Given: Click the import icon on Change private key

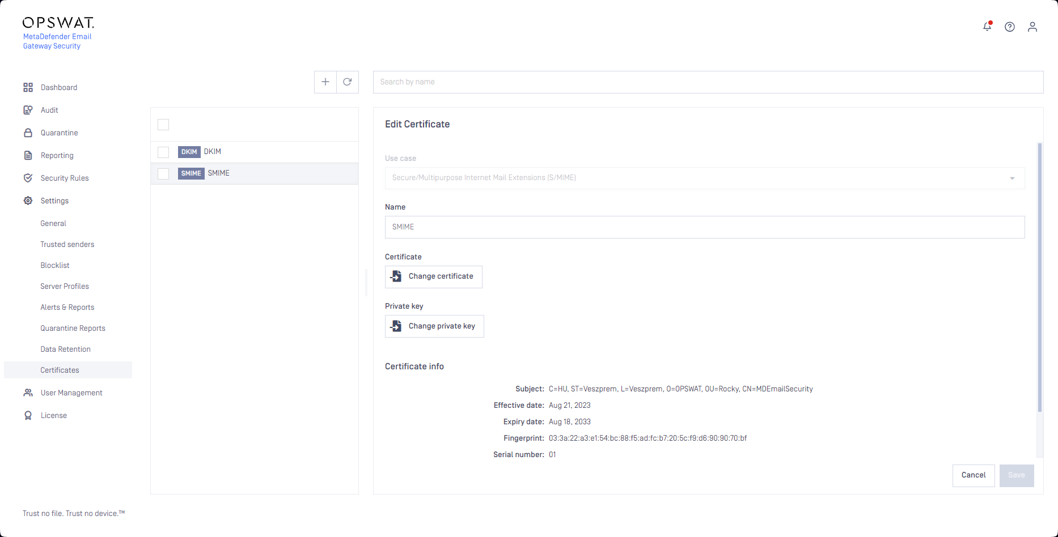Looking at the screenshot, I should pos(396,326).
